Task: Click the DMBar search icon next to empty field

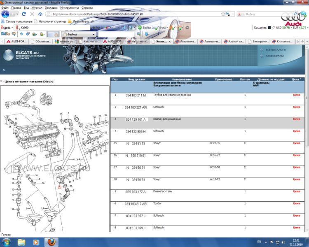Action: click(x=139, y=34)
